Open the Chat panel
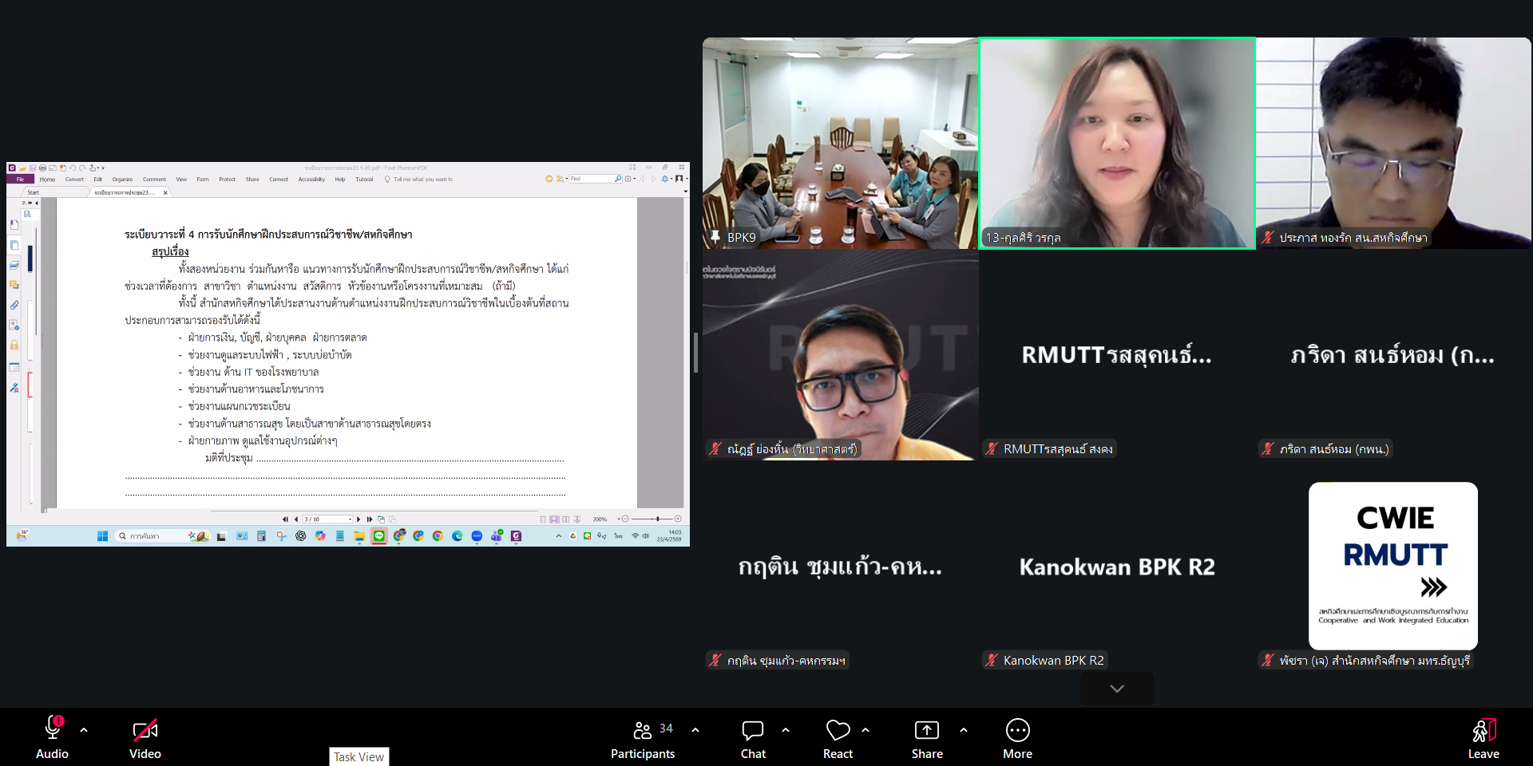 [752, 737]
